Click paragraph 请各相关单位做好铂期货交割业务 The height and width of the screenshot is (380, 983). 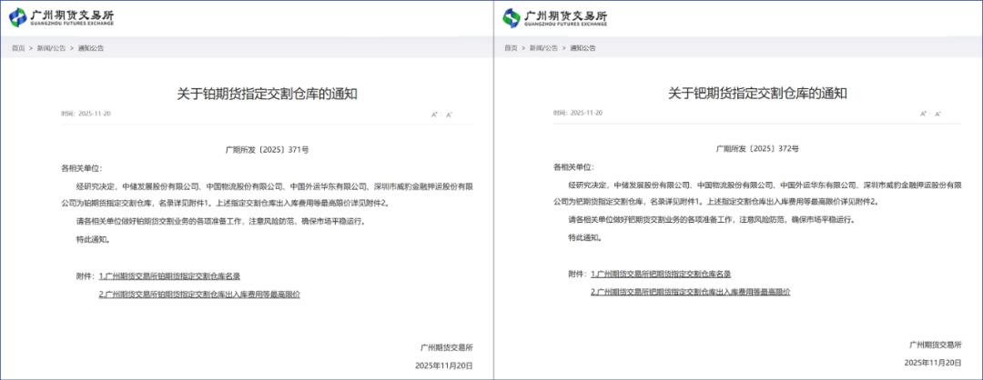(220, 222)
